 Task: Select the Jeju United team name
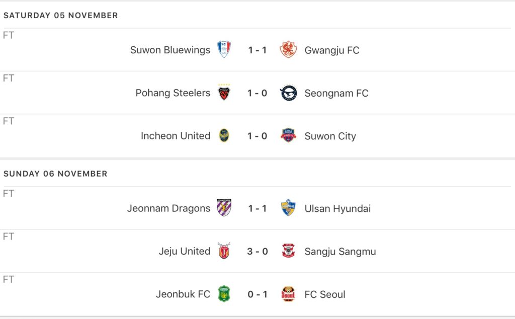tap(185, 251)
